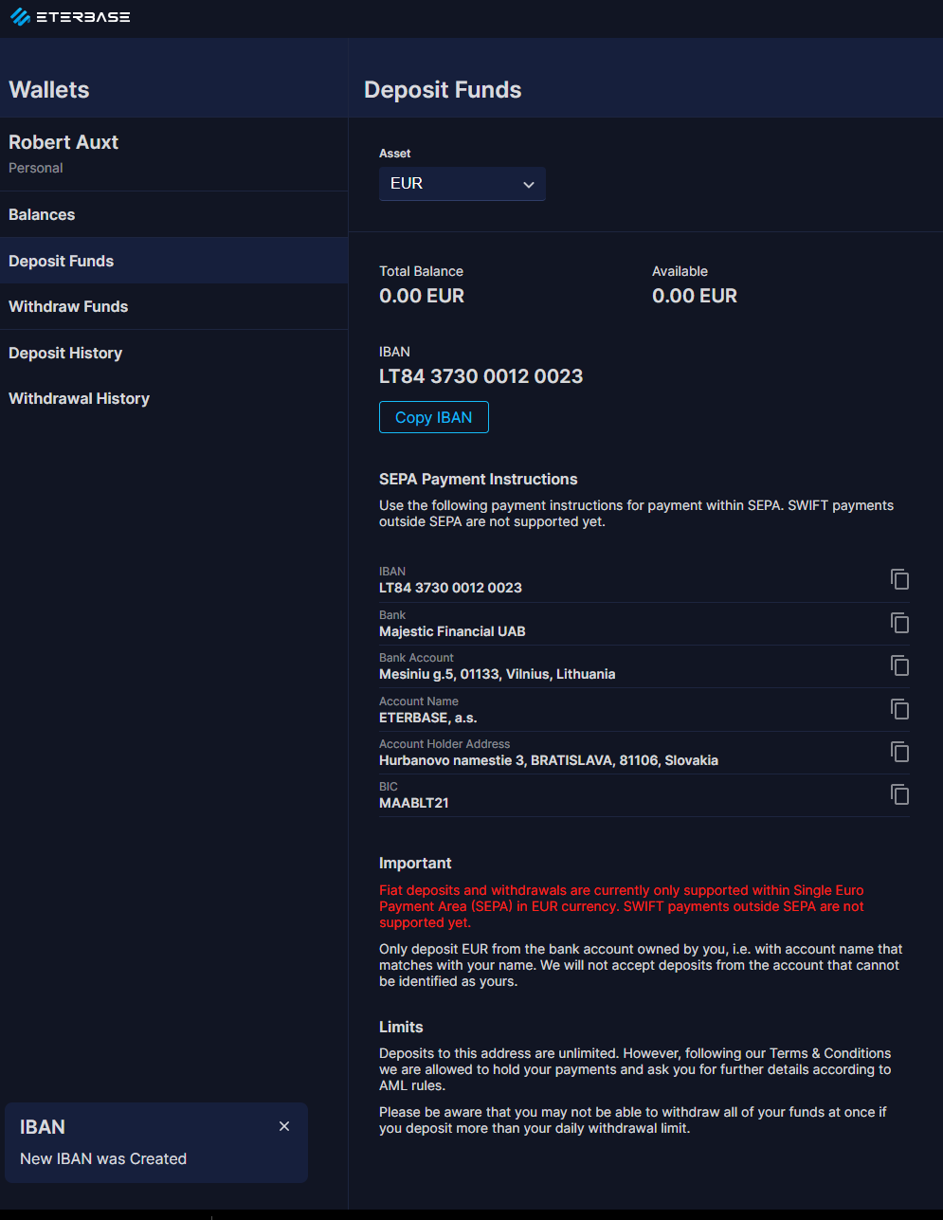Click the IBAN value in SEPA instructions

(x=450, y=588)
